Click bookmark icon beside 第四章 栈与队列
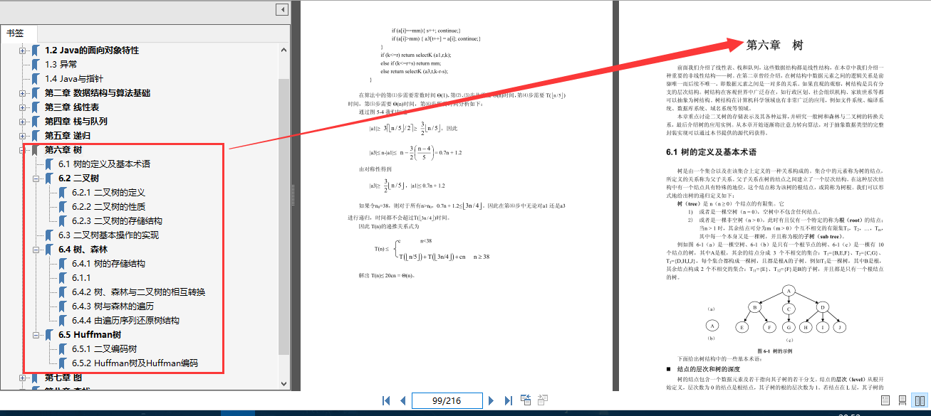 tap(36, 122)
